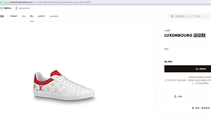The image size is (211, 115).
Task: Click the search magnifier icon
Action: tap(172, 16)
